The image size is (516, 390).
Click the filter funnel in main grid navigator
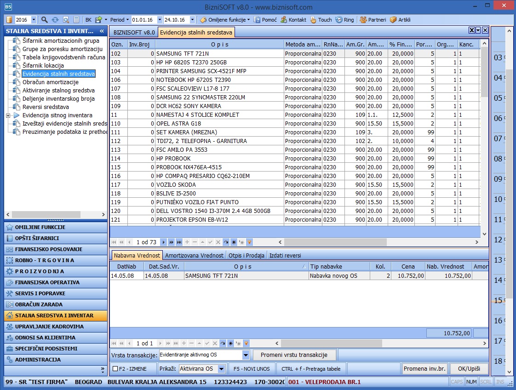(x=249, y=242)
